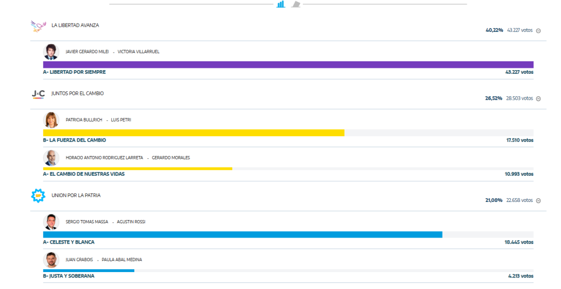Viewport: 561px width, 289px height.
Task: Click the Juntos por el Cambio JxC logo
Action: [x=38, y=95]
